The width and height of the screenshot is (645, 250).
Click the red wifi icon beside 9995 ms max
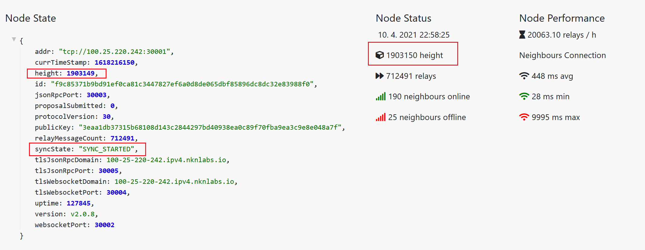click(524, 117)
